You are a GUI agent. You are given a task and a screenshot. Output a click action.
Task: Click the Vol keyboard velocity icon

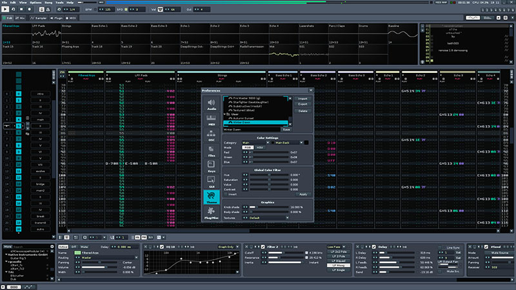tap(160, 10)
